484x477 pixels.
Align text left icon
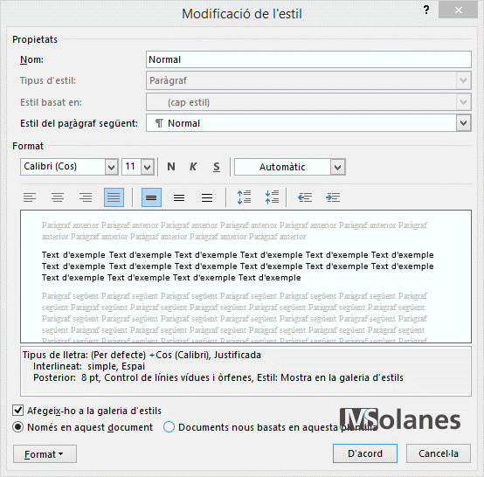(x=30, y=197)
